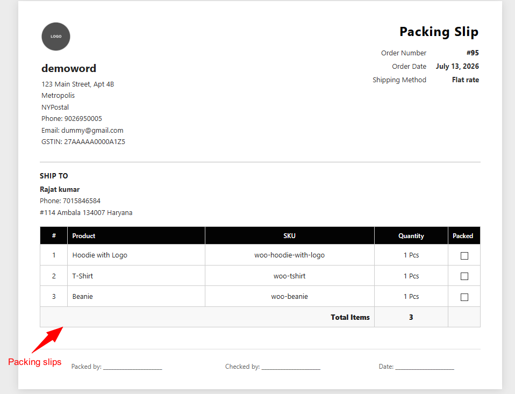
Task: Click the demoword company name
Action: [69, 68]
